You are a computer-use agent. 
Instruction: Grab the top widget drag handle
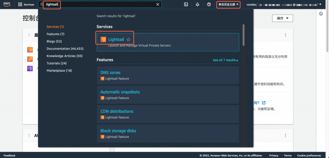coord(29,35)
